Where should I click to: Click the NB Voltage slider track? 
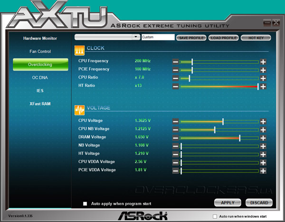[219, 146]
